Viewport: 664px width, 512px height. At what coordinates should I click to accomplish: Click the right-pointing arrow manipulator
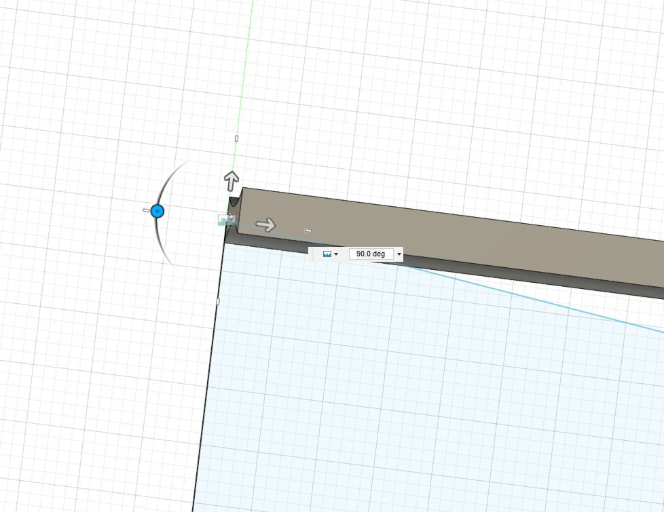266,224
